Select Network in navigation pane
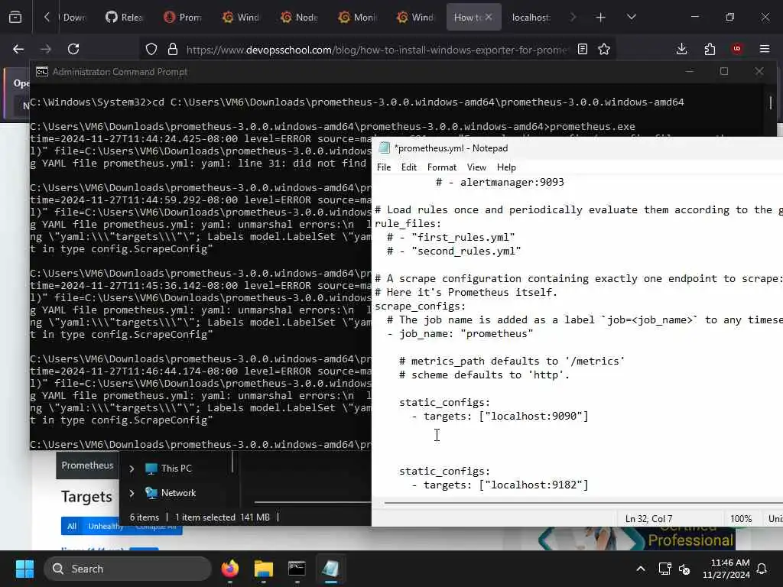This screenshot has height=587, width=783. pyautogui.click(x=171, y=493)
